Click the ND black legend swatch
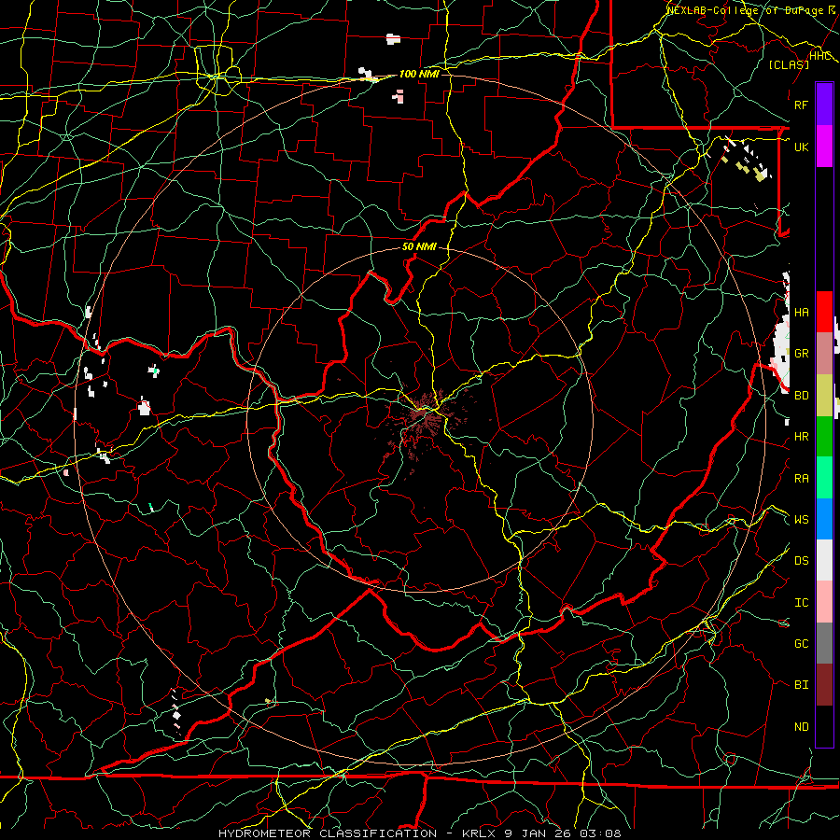 point(824,726)
